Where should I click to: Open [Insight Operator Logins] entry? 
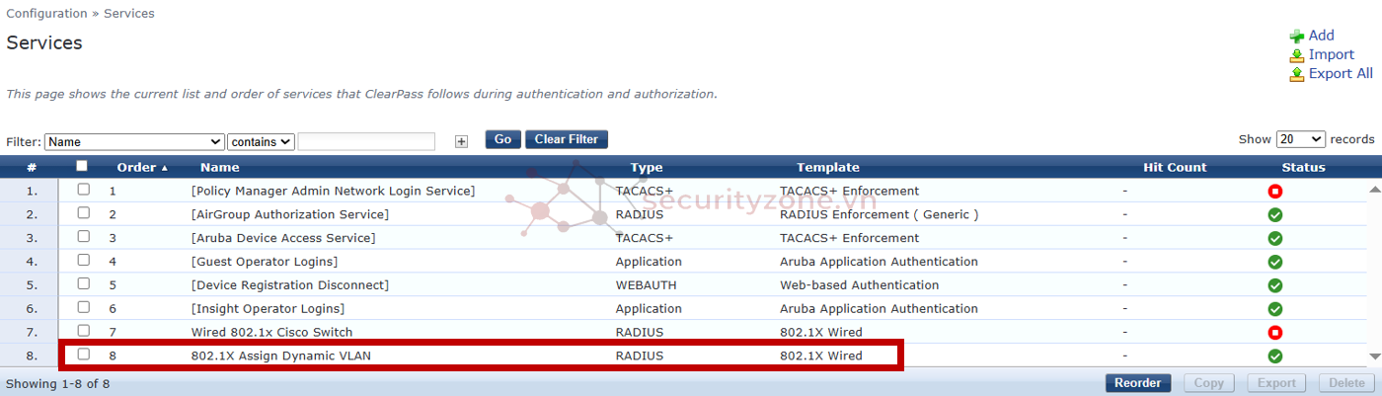[267, 309]
